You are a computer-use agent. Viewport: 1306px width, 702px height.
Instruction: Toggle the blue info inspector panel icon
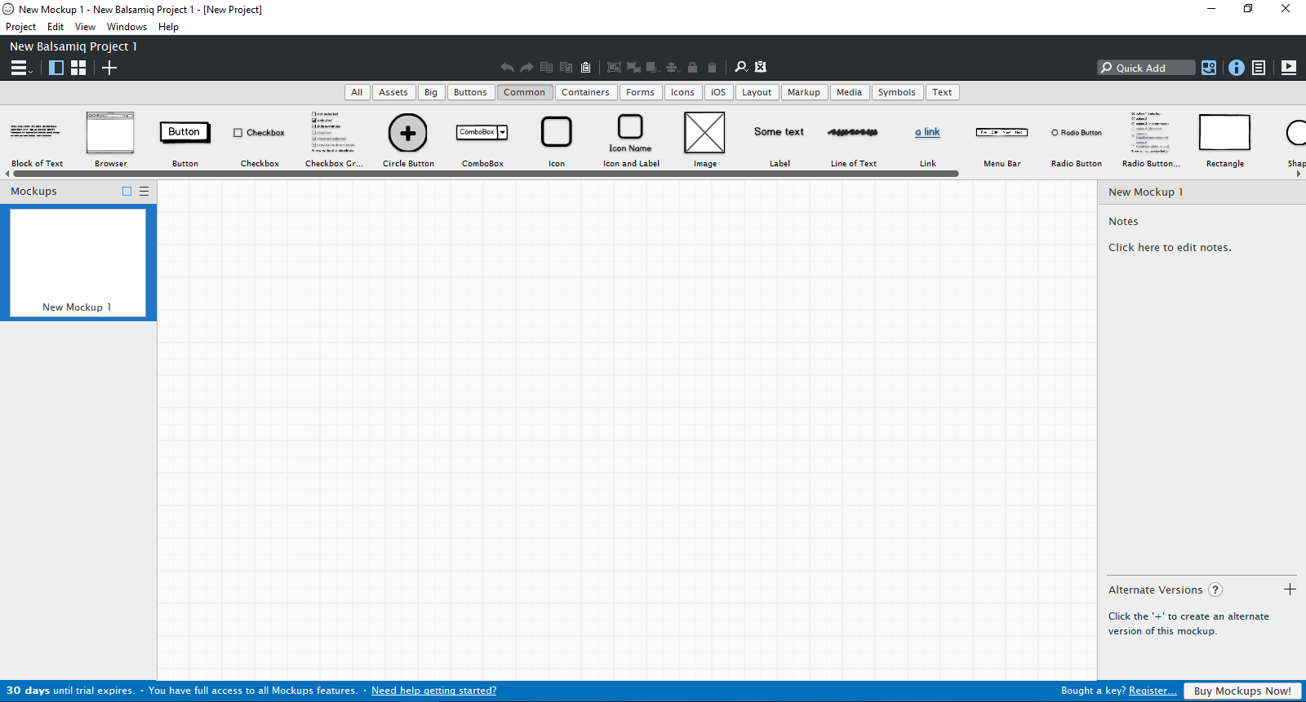pos(1237,68)
